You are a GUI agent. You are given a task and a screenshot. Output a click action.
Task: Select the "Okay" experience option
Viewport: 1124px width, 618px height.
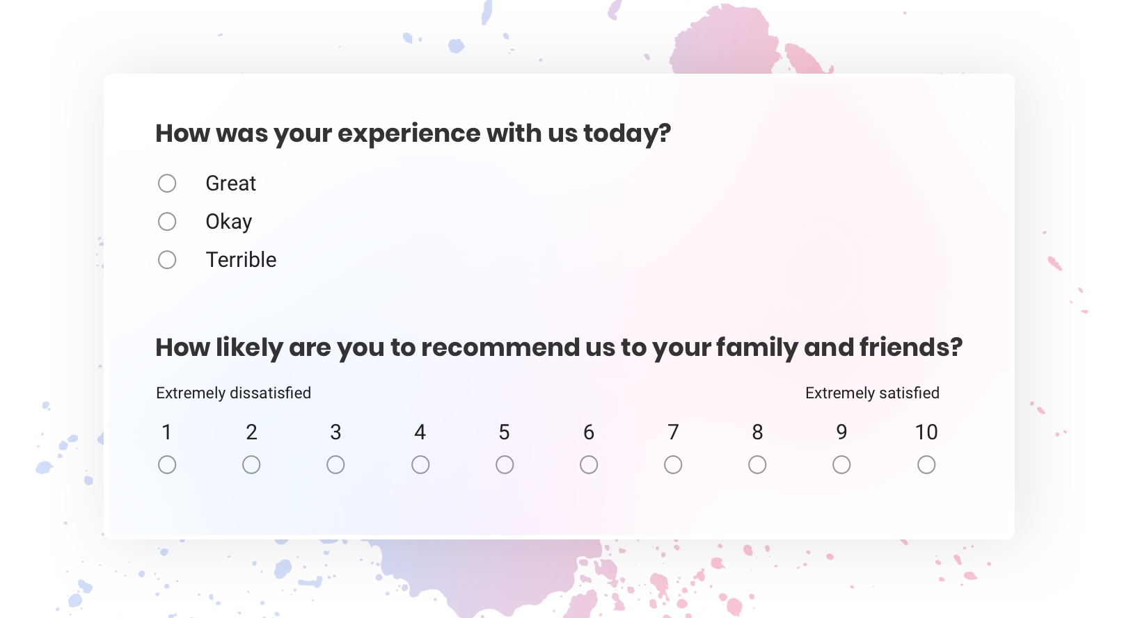(x=167, y=221)
